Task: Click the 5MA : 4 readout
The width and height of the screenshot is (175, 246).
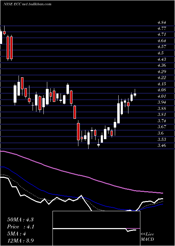Action: pyautogui.click(x=16, y=234)
